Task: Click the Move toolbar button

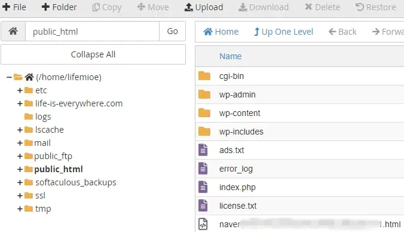Action: click(x=153, y=7)
